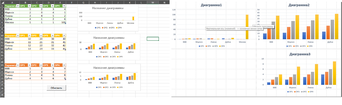This screenshot has height=105, width=342.
Task: Click the middle embedded chart title Название диаграммы
Action: point(109,38)
